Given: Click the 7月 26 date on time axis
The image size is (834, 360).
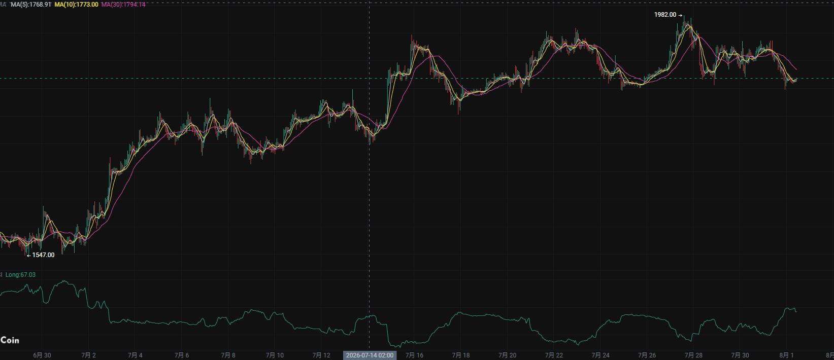Looking at the screenshot, I should tap(647, 355).
